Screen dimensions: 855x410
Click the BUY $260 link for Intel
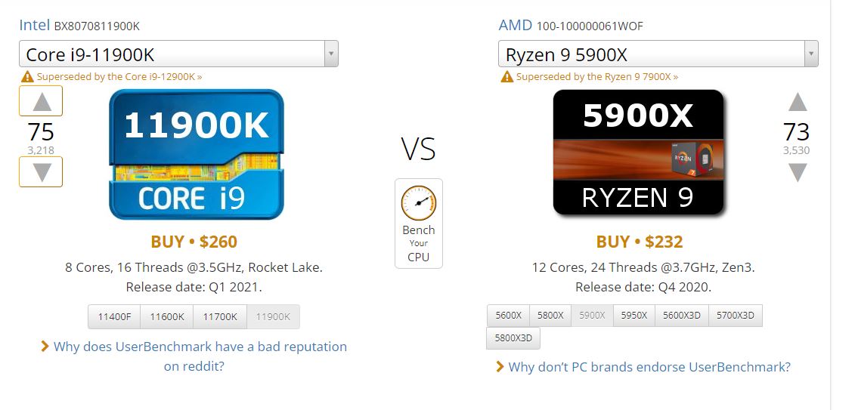coord(194,242)
